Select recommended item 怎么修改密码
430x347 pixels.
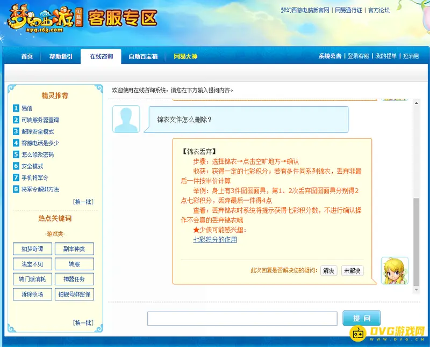point(38,154)
